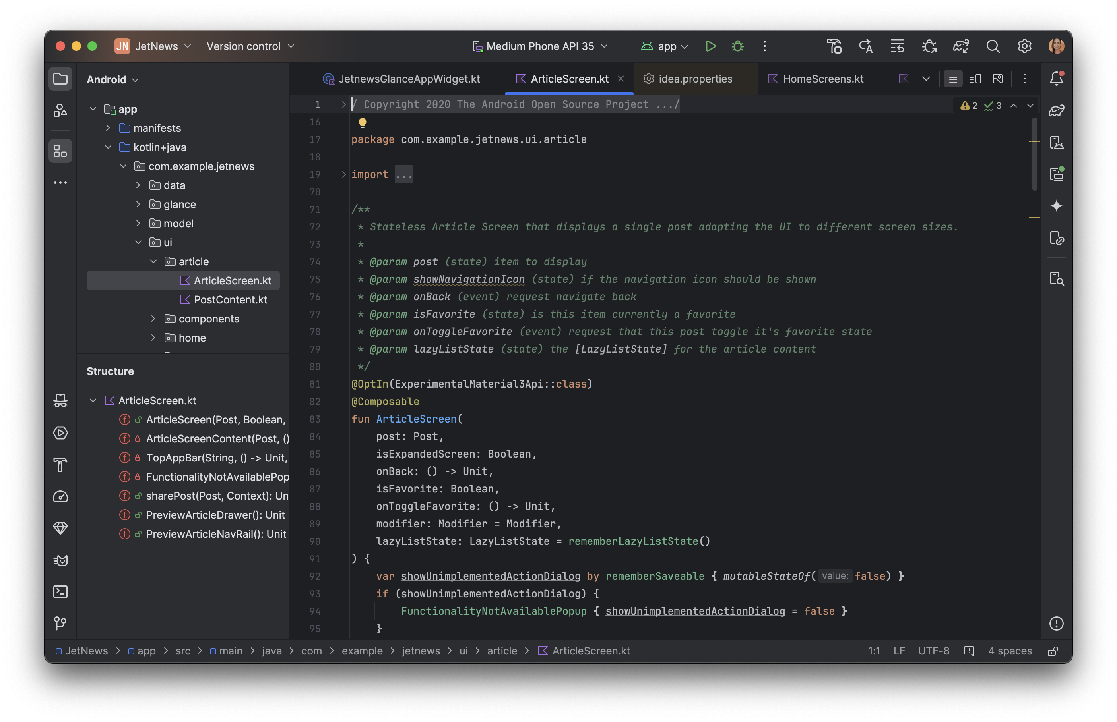Open the Git version control tool window

pos(60,623)
